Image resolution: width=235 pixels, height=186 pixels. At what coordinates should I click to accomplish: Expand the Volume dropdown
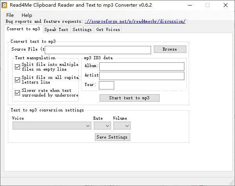122,126
